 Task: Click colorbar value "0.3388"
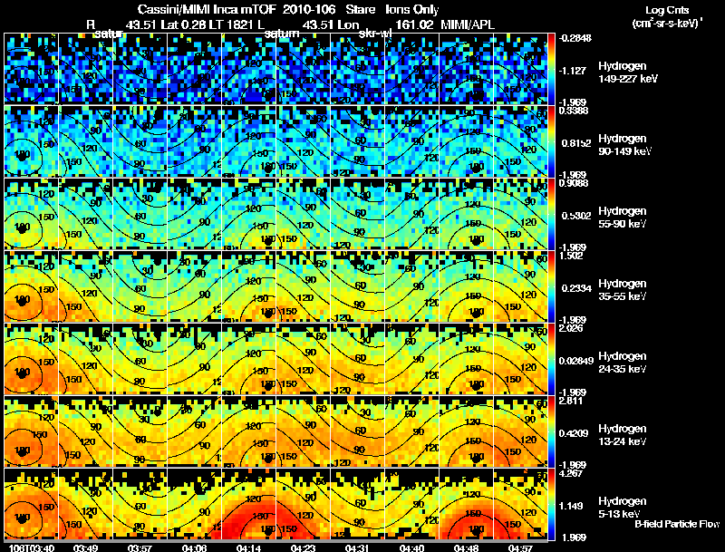(x=574, y=111)
